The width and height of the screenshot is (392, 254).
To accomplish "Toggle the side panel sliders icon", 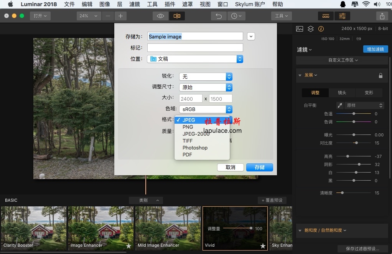I will coord(342,16).
